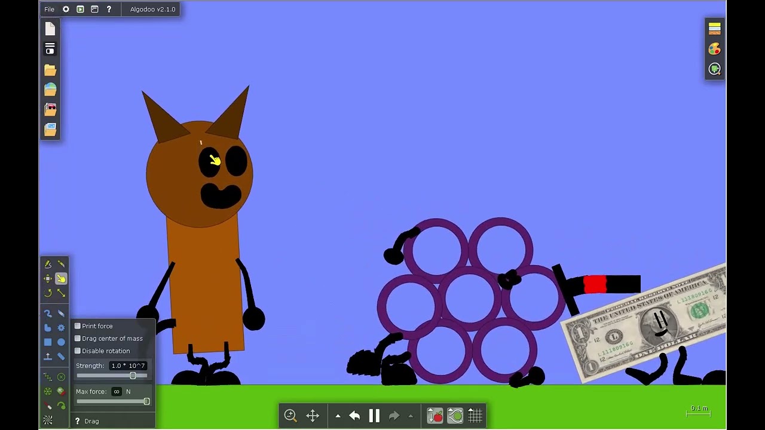Select the Zoom tool

291,416
